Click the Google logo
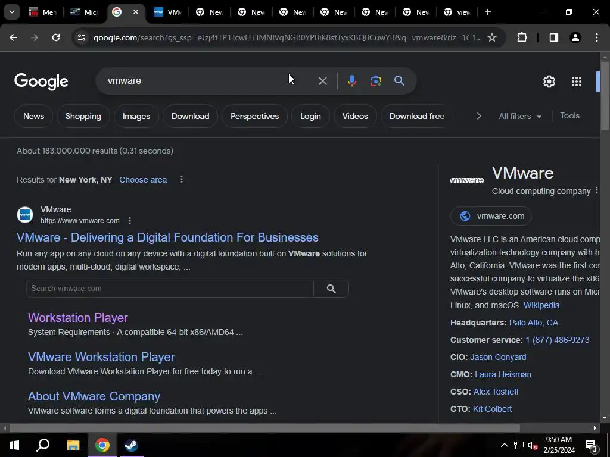The image size is (610, 457). pyautogui.click(x=41, y=81)
